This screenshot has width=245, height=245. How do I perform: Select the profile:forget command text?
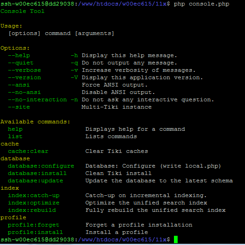point(34,225)
